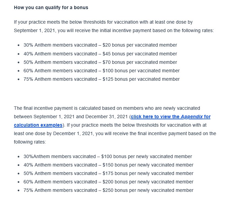The height and width of the screenshot is (203, 233).
Task: Click the 40% $150 newly vaccinated bullet
Action: pos(108,165)
